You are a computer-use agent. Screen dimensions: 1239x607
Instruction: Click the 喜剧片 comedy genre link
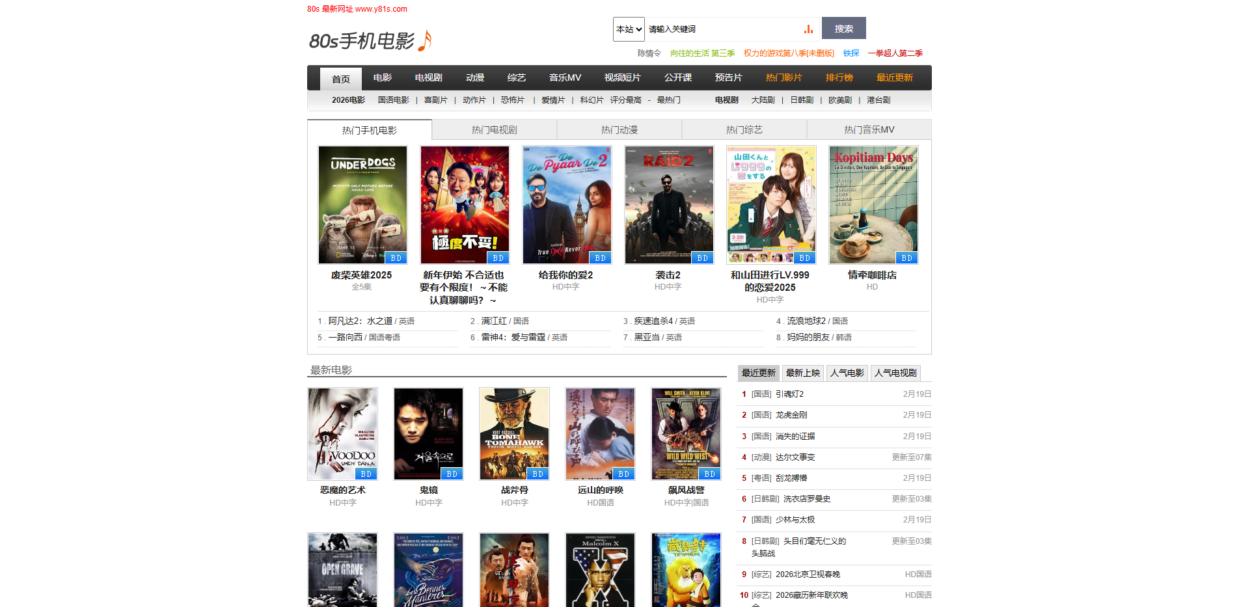pyautogui.click(x=435, y=100)
